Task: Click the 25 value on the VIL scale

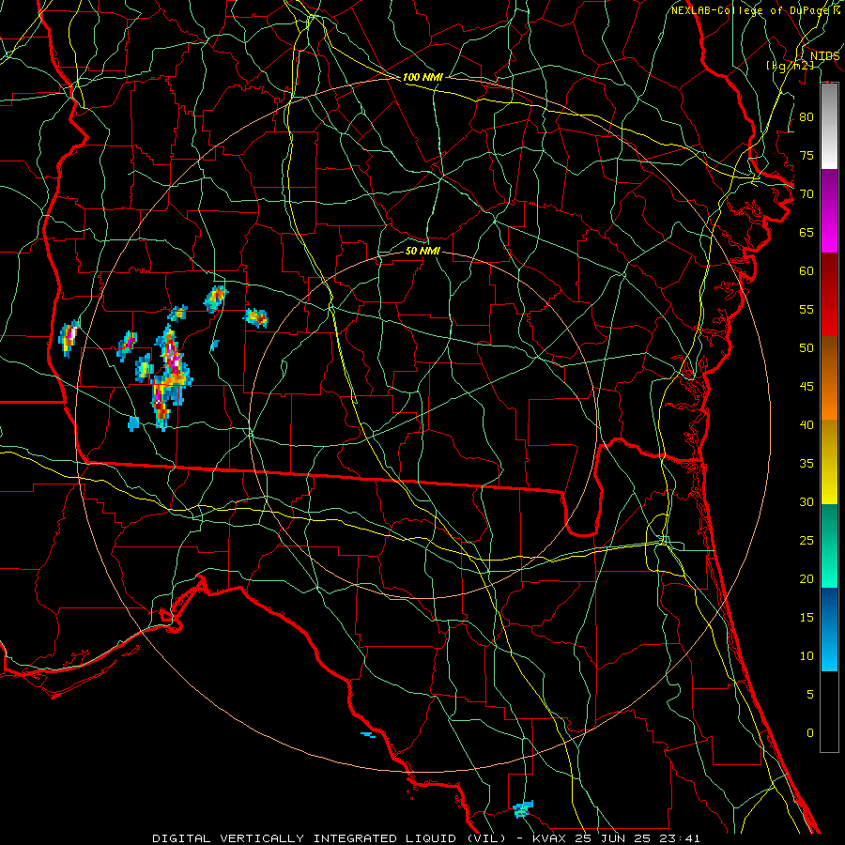Action: (x=807, y=541)
